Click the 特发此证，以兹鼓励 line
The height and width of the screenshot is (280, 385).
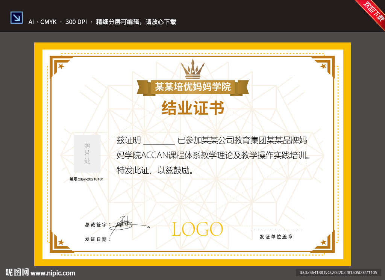[x=155, y=170]
